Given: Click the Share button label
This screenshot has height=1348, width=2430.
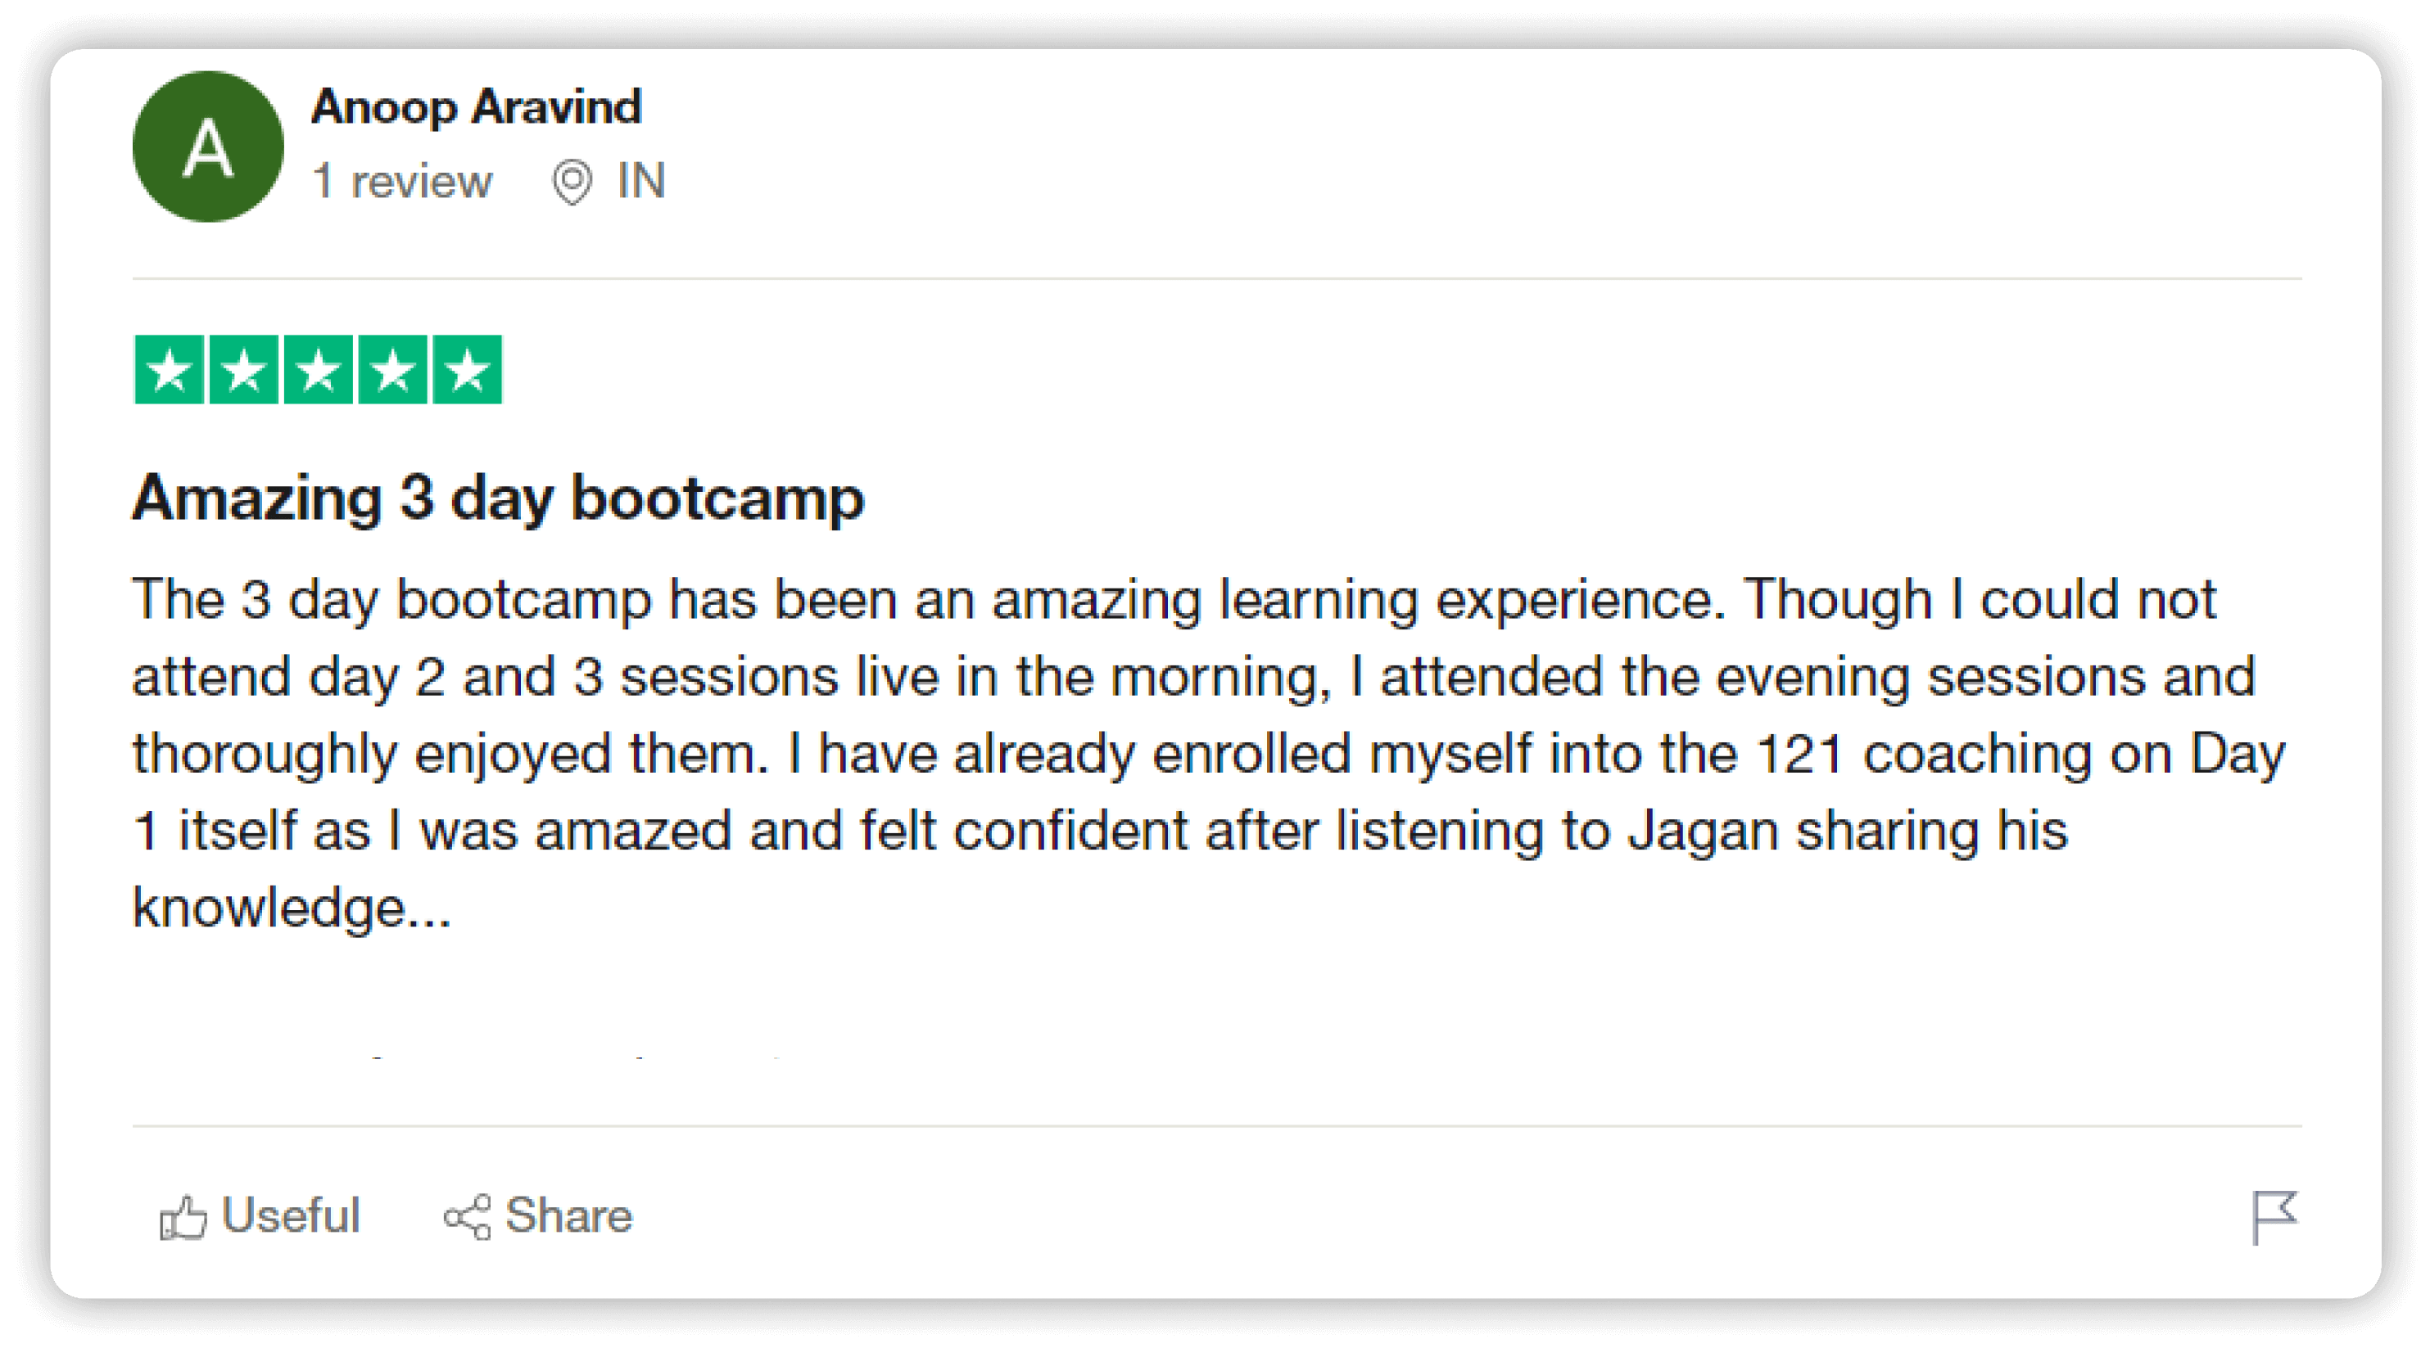Looking at the screenshot, I should (x=569, y=1215).
